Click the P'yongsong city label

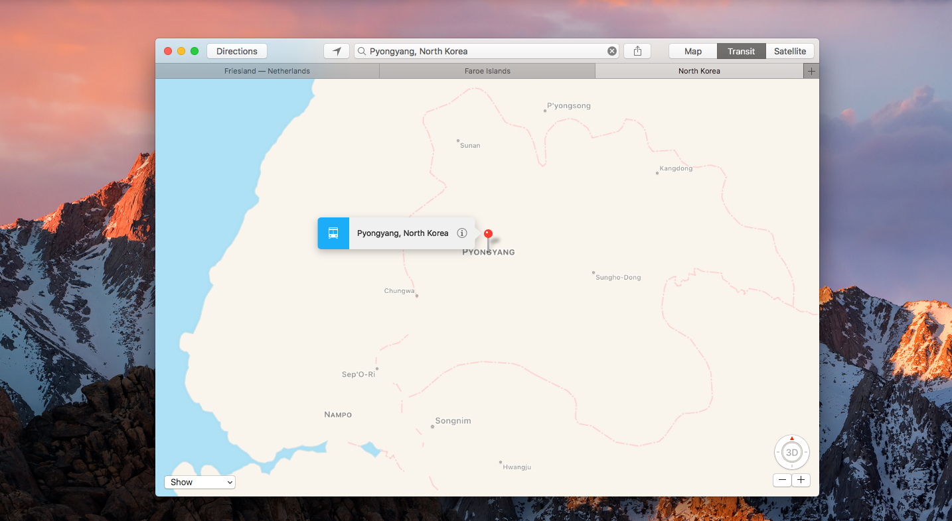click(568, 106)
